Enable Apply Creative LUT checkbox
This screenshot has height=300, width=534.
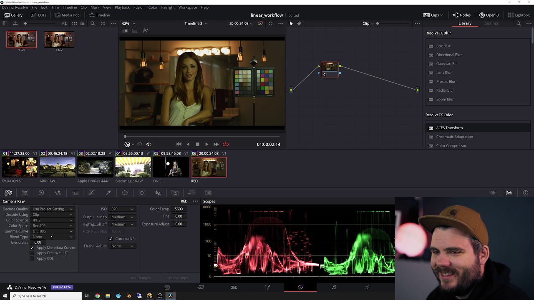[x=32, y=253]
